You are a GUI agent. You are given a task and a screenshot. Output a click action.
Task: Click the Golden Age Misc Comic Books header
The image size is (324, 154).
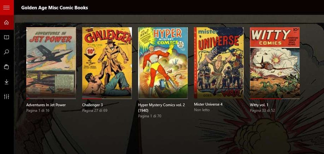point(55,8)
